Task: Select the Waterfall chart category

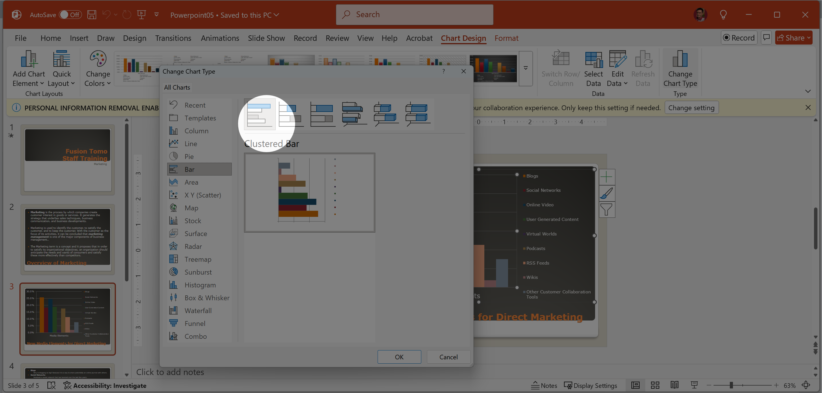Action: (x=198, y=311)
